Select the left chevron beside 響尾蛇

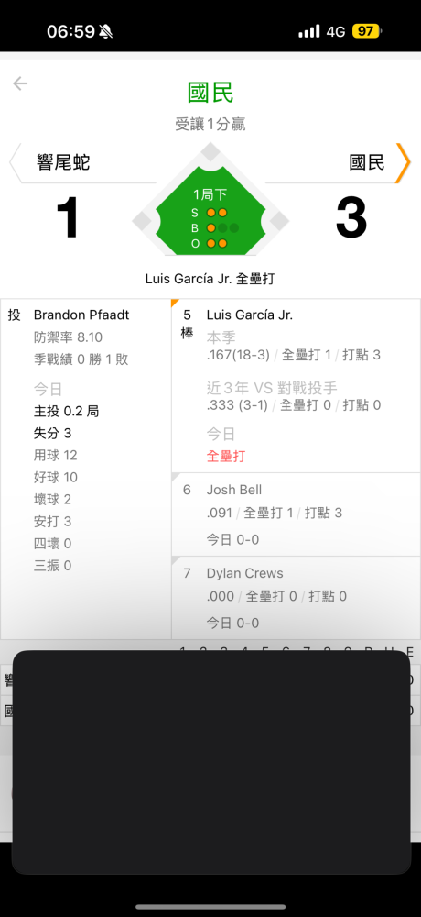[x=16, y=162]
